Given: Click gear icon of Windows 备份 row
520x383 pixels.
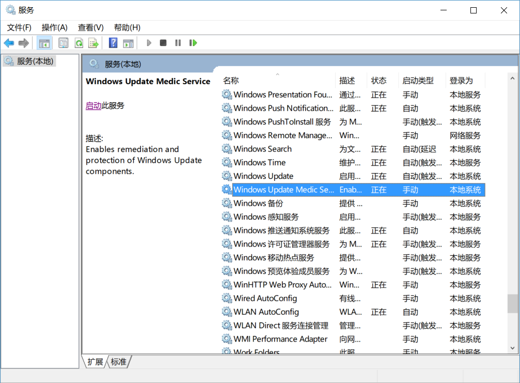Looking at the screenshot, I should pos(227,203).
